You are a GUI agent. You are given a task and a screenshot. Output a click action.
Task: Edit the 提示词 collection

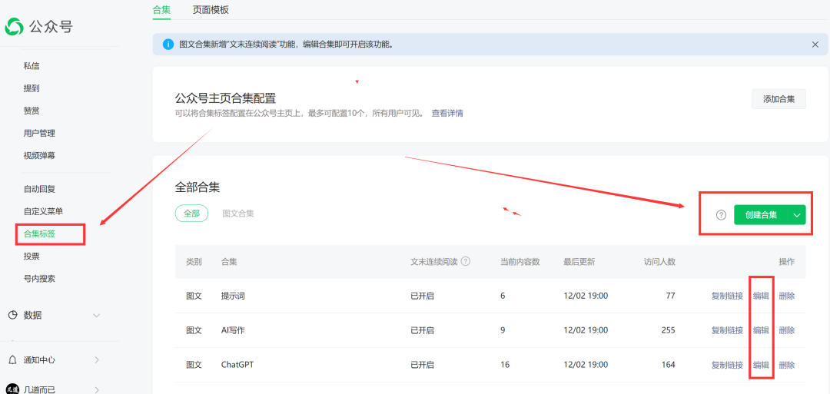(761, 296)
